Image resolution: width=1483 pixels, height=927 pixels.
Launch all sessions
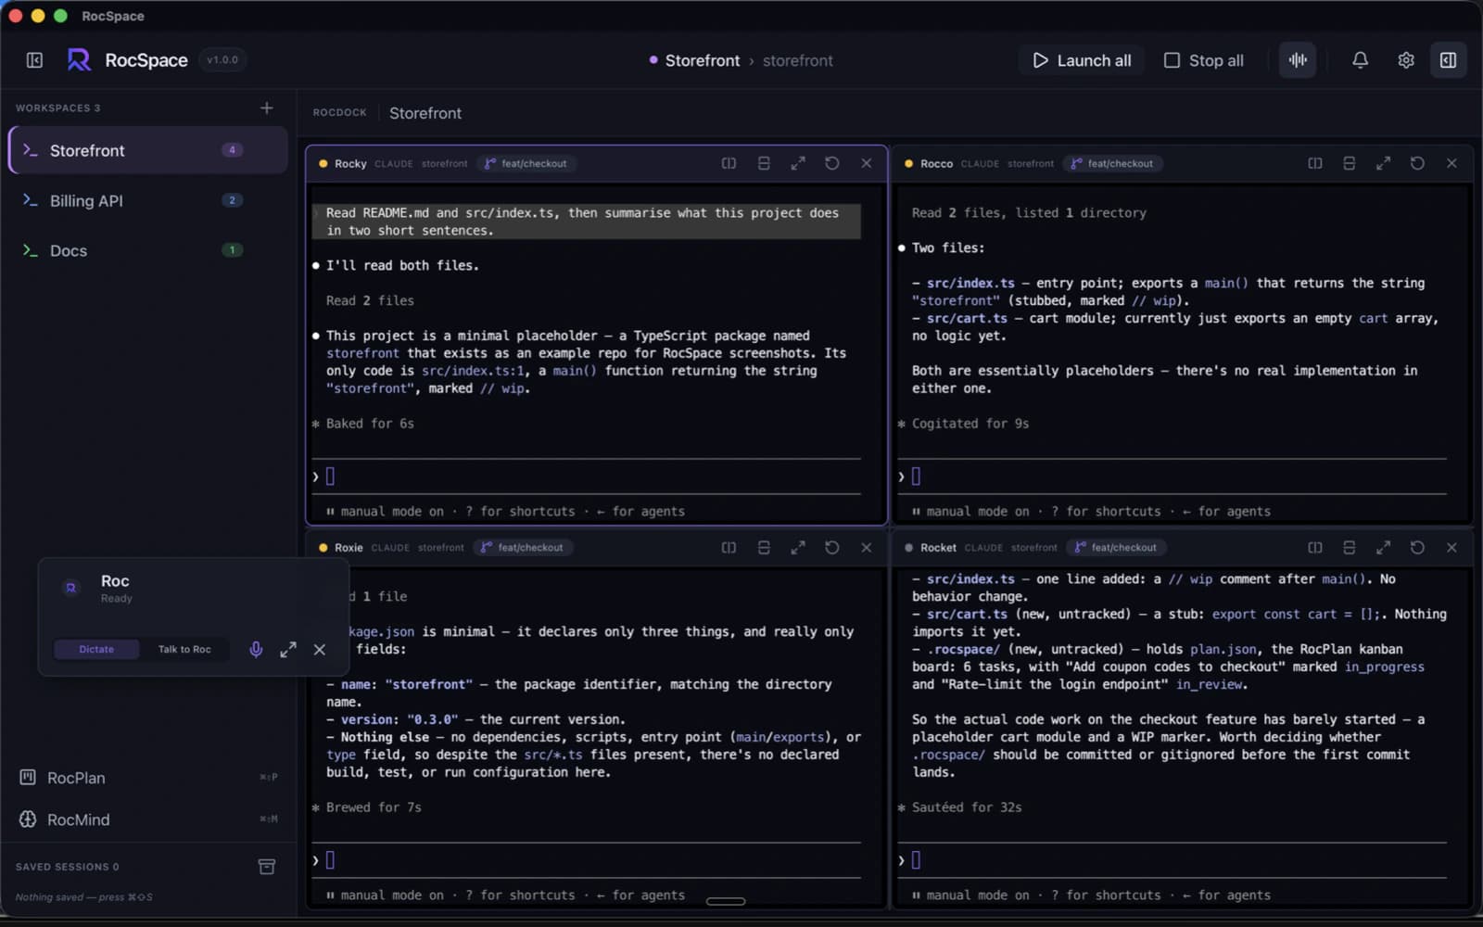pyautogui.click(x=1082, y=60)
